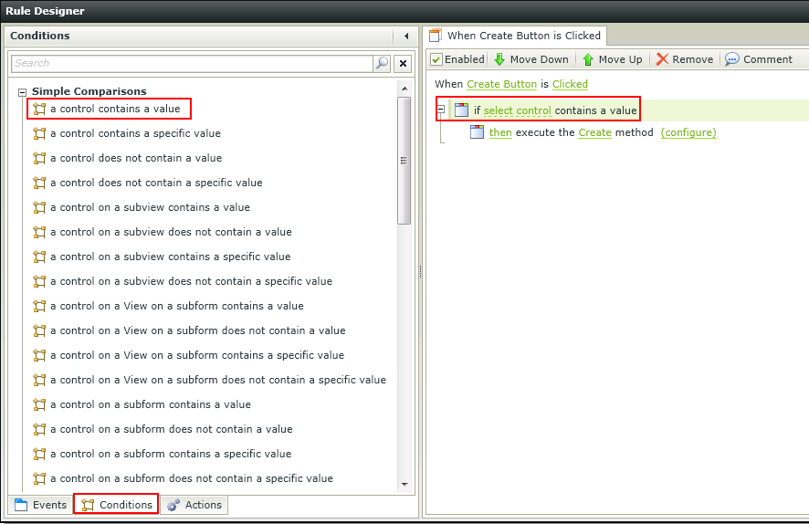The image size is (809, 524).
Task: Click the Comment speech bubble icon
Action: (x=731, y=59)
